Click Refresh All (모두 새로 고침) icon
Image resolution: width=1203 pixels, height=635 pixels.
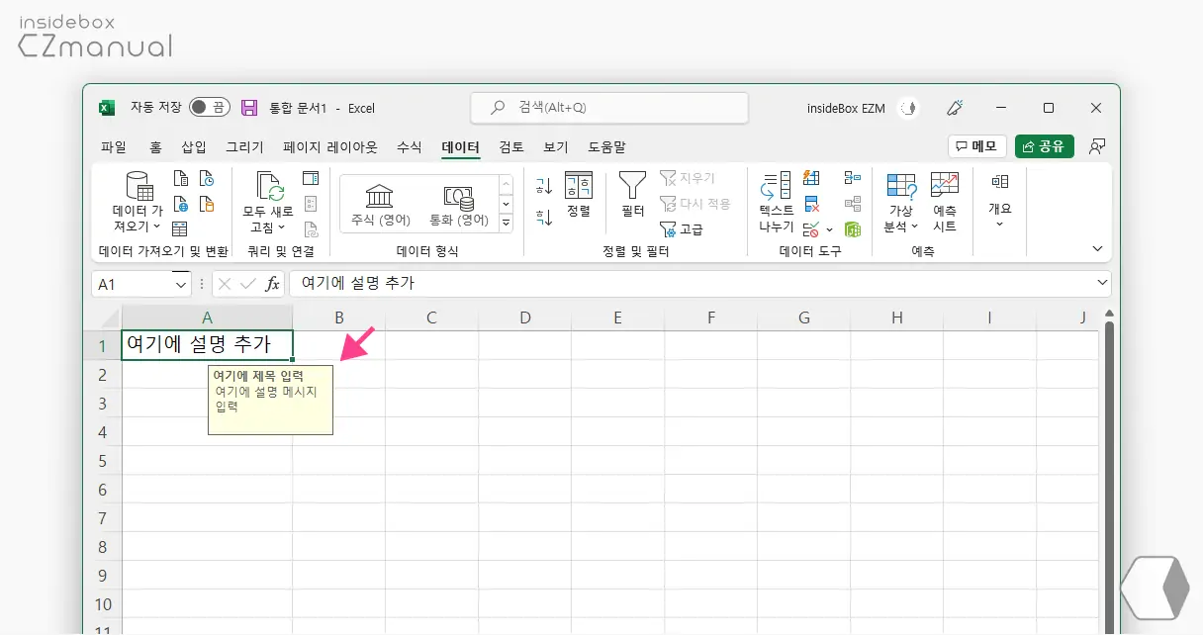coord(268,203)
